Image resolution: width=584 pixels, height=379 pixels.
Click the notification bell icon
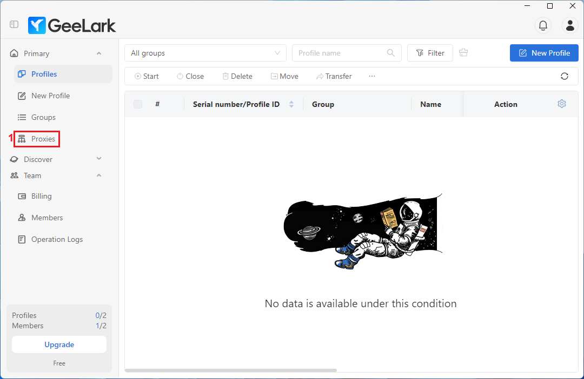[x=543, y=25]
